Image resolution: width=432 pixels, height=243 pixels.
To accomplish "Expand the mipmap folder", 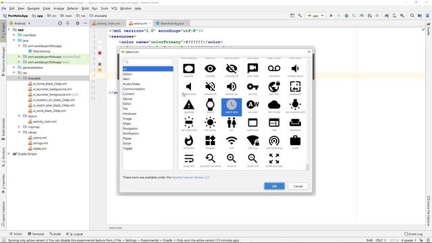I will 19,127.
